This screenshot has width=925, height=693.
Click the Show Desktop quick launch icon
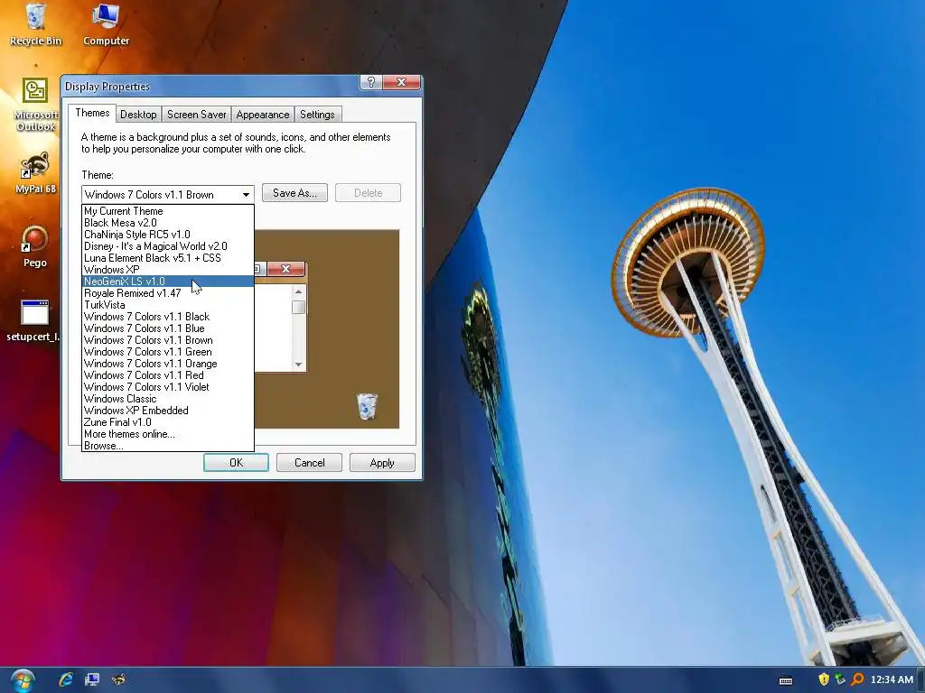coord(91,679)
